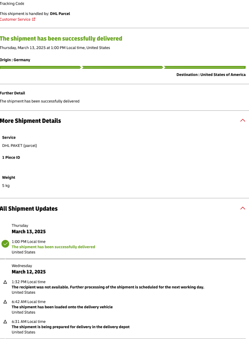The width and height of the screenshot is (249, 339).
Task: Click 'loaded onto the delivery vehicle' update
Action: [62, 307]
